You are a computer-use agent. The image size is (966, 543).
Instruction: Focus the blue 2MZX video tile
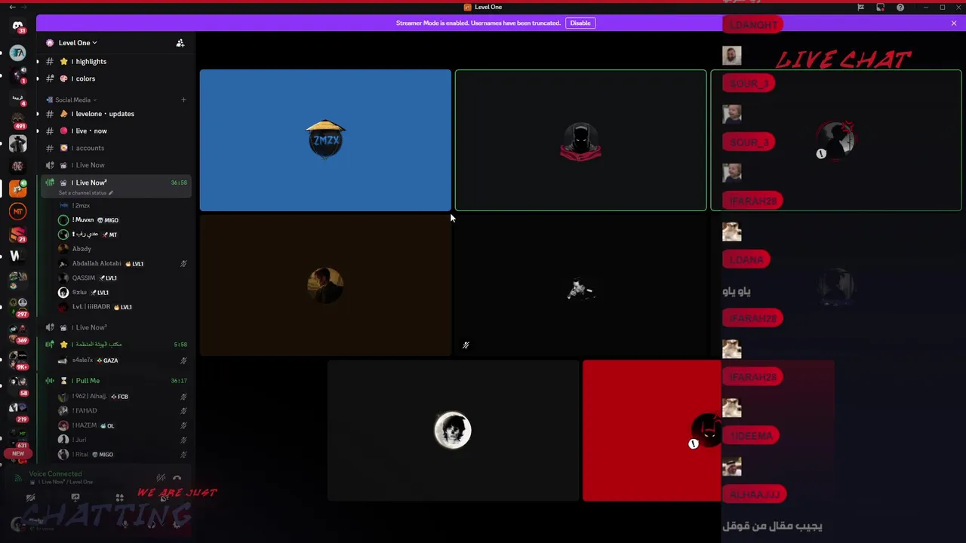coord(325,140)
